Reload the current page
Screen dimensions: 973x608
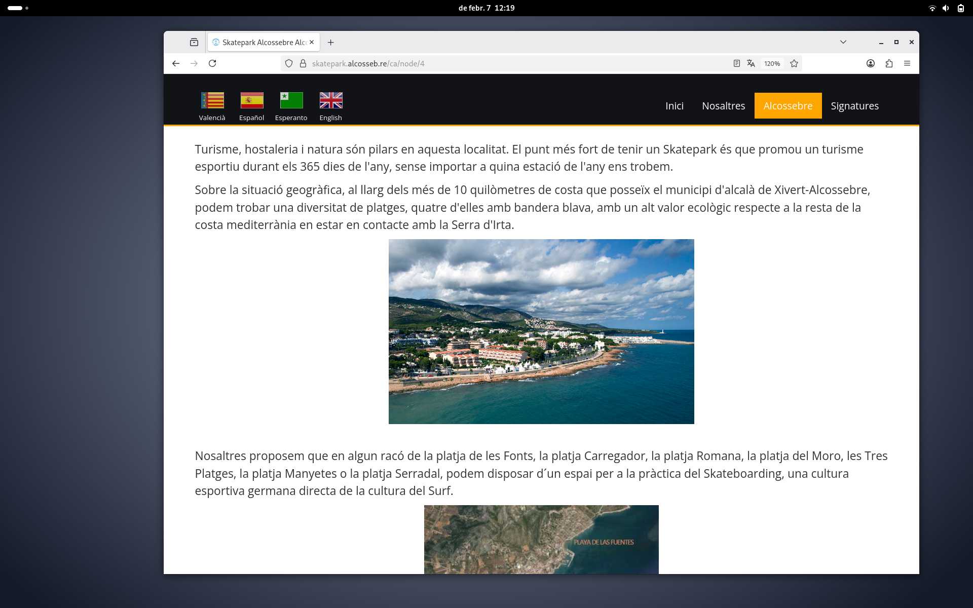[x=212, y=63]
